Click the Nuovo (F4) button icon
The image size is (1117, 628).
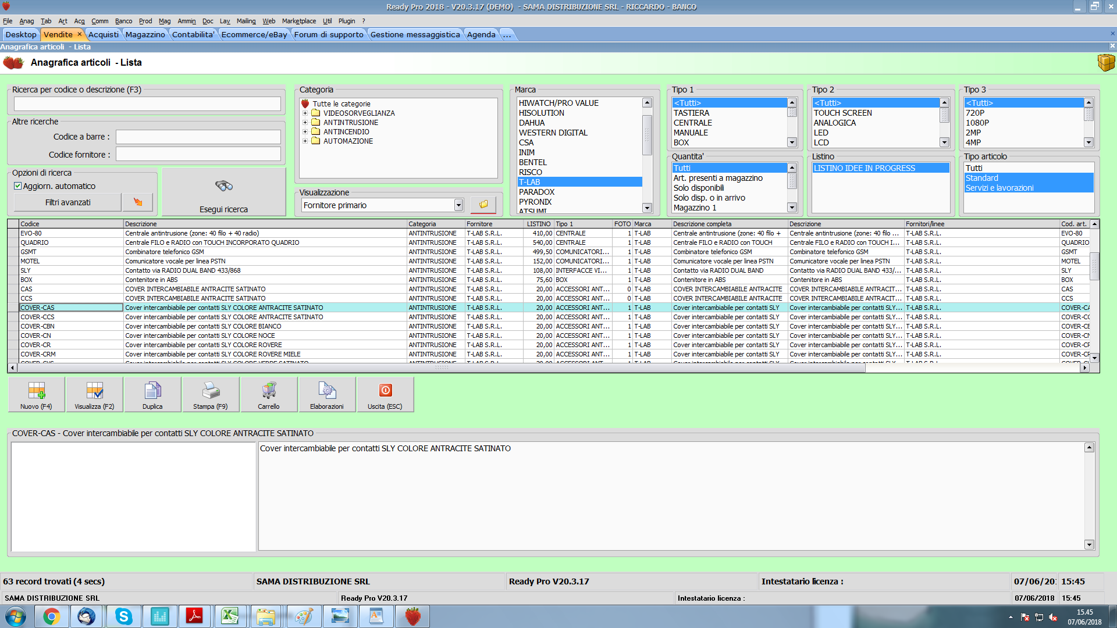[x=36, y=390]
